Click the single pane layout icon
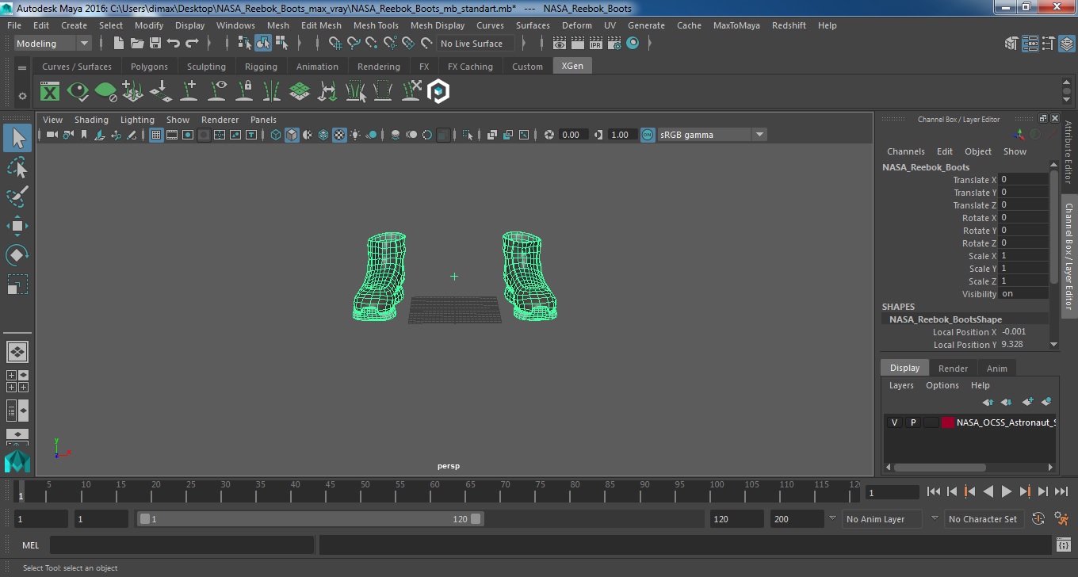Viewport: 1078px width, 577px height. pos(17,351)
